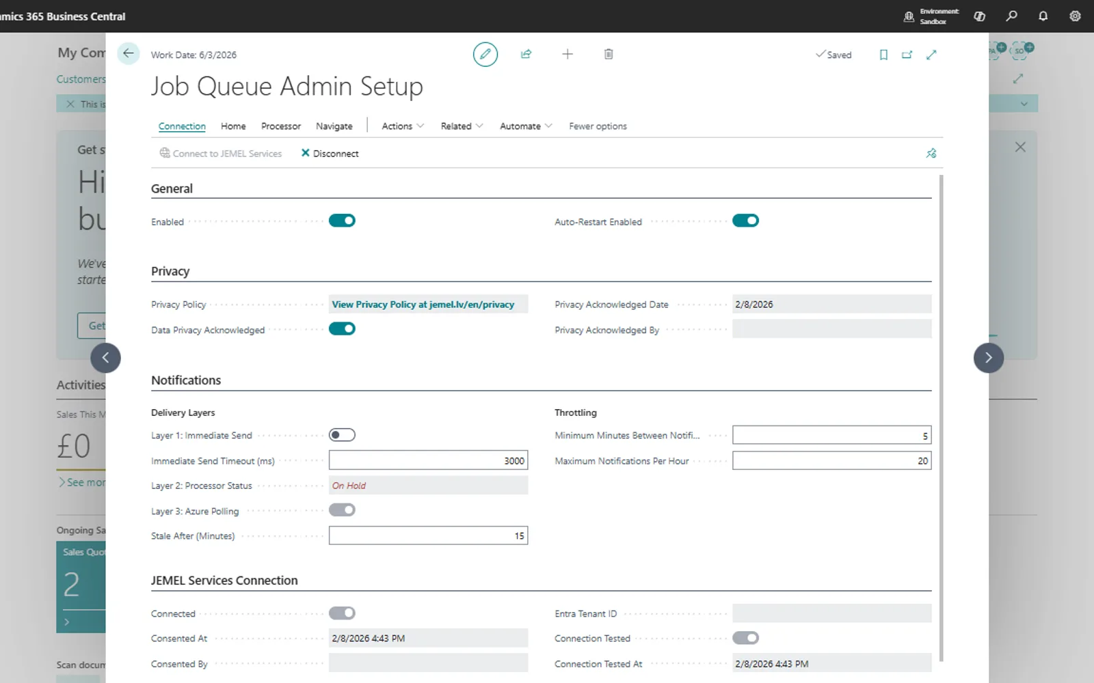The height and width of the screenshot is (683, 1094).
Task: Go back using the arrow button
Action: tap(128, 53)
